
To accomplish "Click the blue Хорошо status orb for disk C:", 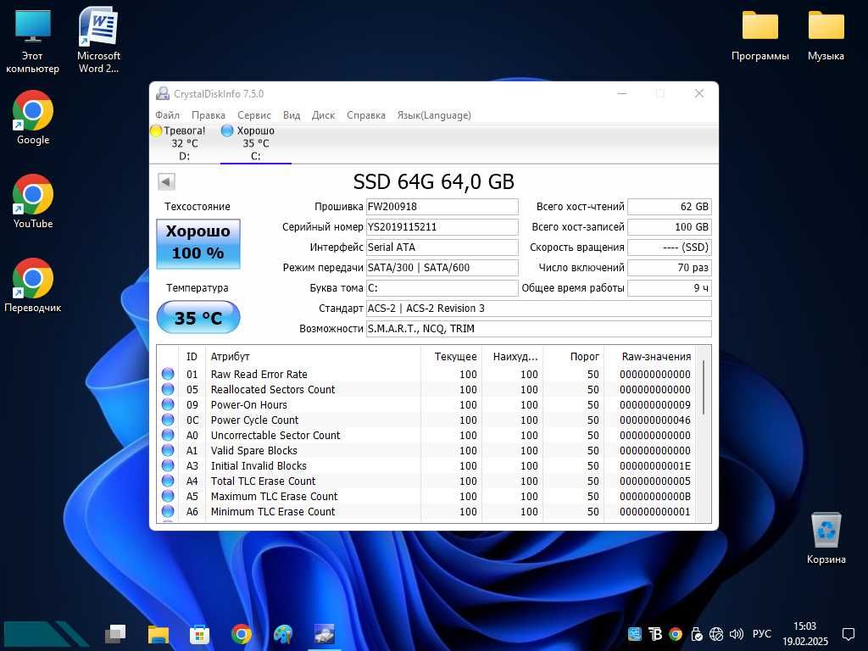I will point(227,131).
